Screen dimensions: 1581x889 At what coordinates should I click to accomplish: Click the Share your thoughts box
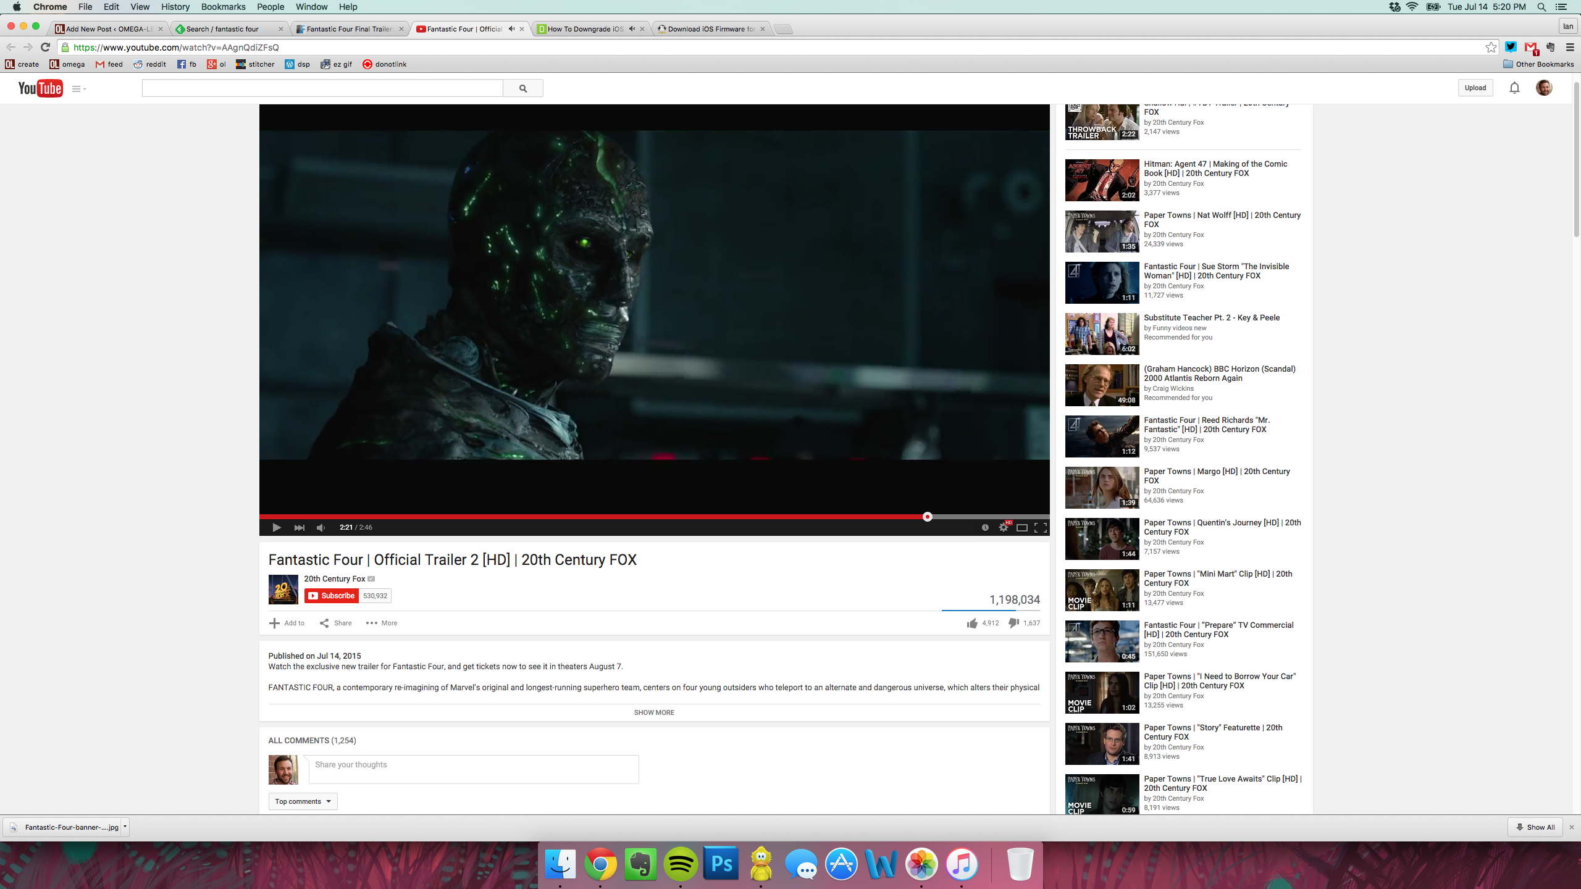tap(474, 769)
